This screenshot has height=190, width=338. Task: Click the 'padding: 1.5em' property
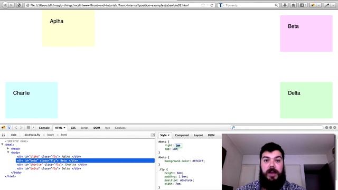(176, 176)
